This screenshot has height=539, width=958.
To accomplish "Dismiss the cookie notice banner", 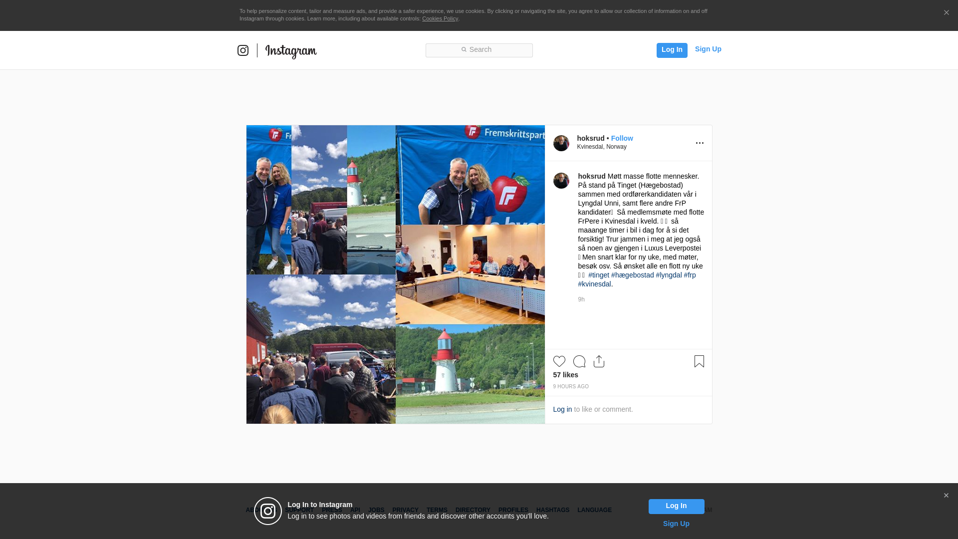I will point(946,13).
